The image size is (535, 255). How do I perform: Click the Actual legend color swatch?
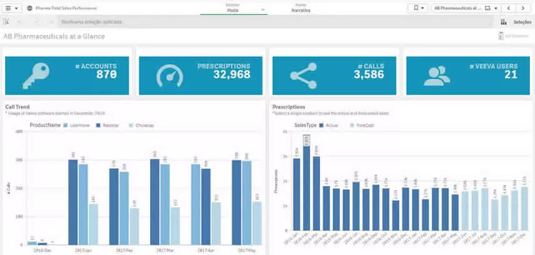coord(322,125)
